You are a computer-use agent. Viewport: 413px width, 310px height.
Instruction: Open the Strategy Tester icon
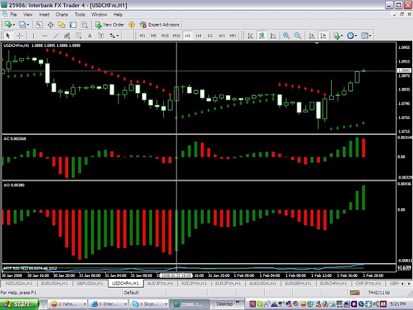85,24
